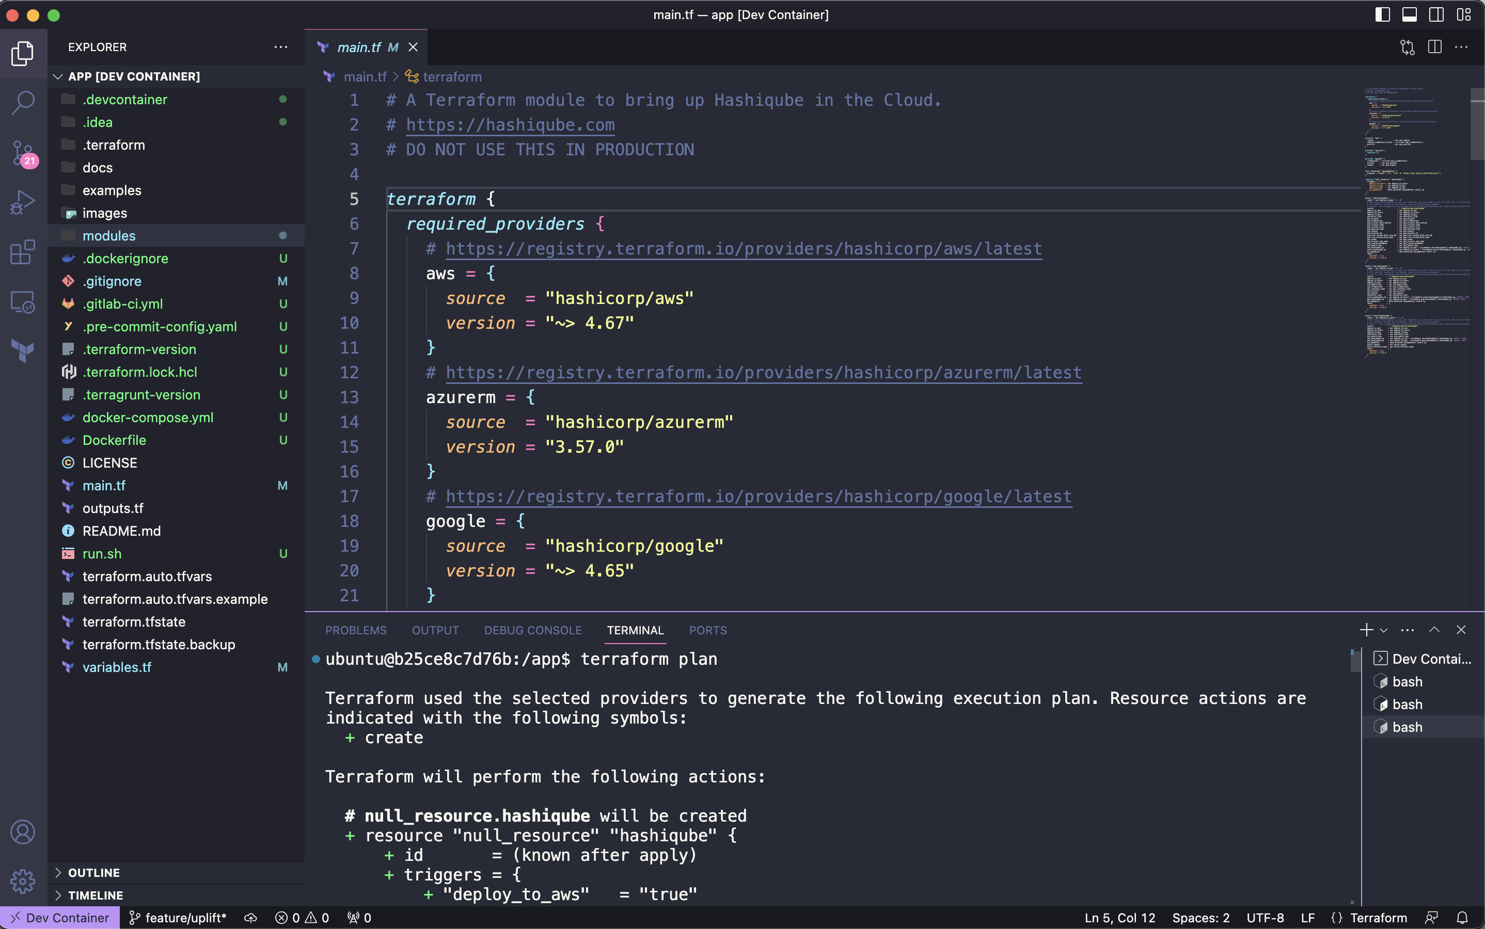Expand the docs folder

click(x=176, y=168)
